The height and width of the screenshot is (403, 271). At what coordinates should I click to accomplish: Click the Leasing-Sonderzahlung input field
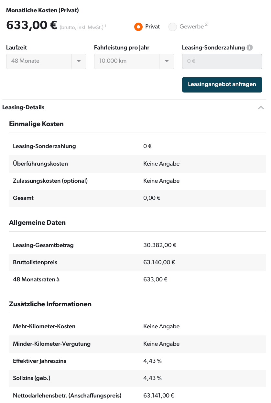[222, 61]
